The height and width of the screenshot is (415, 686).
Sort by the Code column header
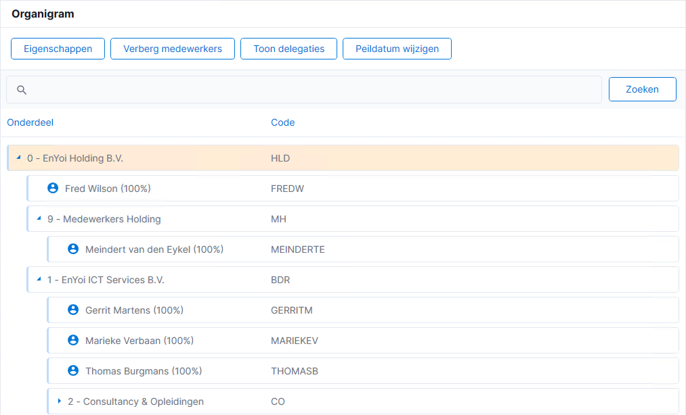(x=282, y=122)
